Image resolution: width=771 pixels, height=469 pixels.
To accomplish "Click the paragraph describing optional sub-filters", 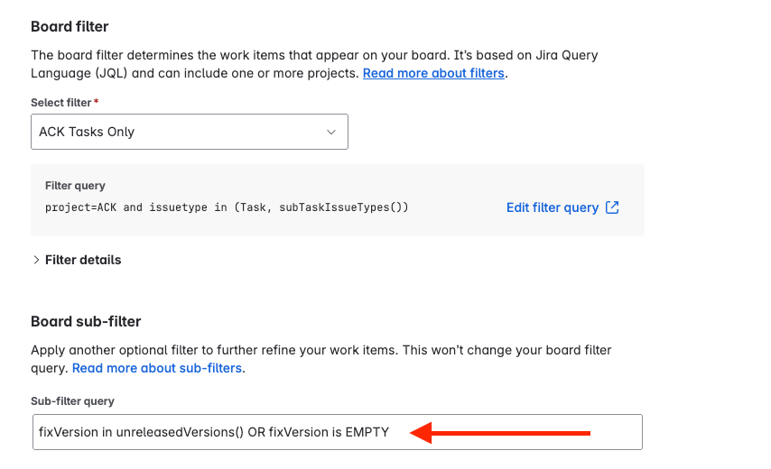I will click(x=321, y=359).
